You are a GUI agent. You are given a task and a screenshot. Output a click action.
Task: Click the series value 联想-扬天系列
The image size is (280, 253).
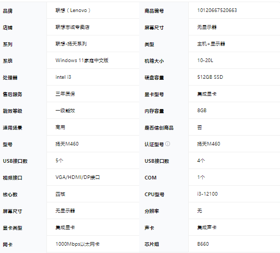(x=71, y=44)
